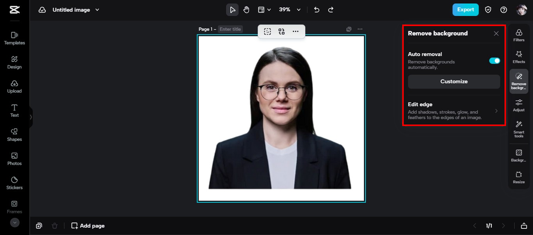Open the Templates sidebar panel
Image resolution: width=533 pixels, height=235 pixels.
click(15, 38)
